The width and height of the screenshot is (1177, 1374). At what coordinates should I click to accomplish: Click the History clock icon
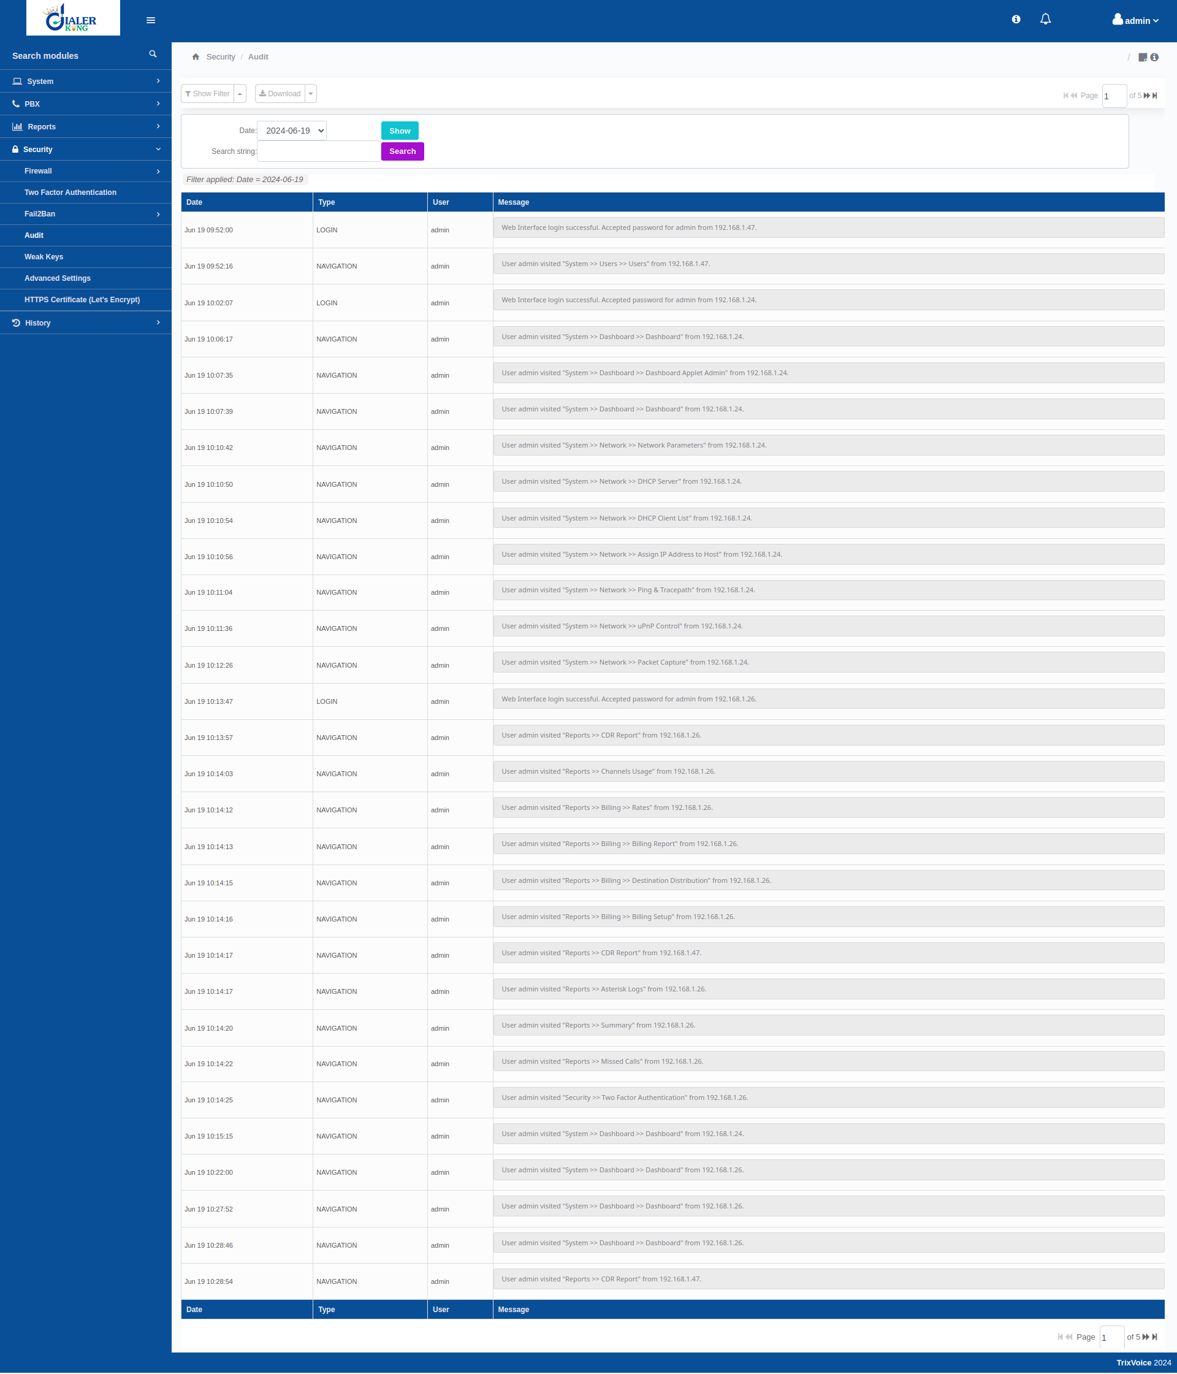[16, 323]
